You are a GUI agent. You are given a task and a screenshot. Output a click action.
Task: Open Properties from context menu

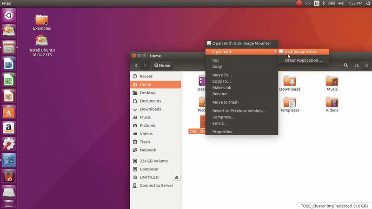[241, 132]
